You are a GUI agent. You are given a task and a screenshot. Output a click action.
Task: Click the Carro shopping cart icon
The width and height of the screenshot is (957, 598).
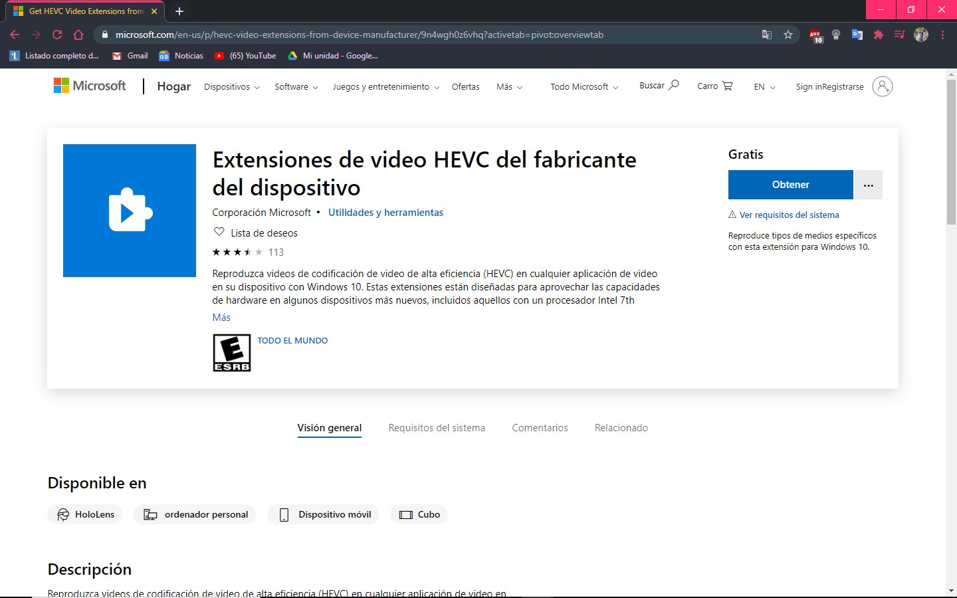tap(729, 85)
